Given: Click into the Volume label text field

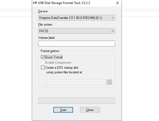Looking at the screenshot, I should [77, 43].
